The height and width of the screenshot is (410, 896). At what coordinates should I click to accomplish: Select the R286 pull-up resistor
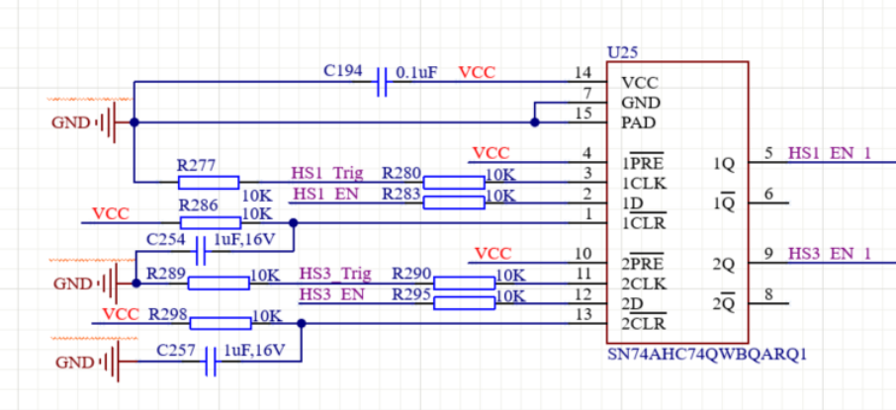point(210,222)
